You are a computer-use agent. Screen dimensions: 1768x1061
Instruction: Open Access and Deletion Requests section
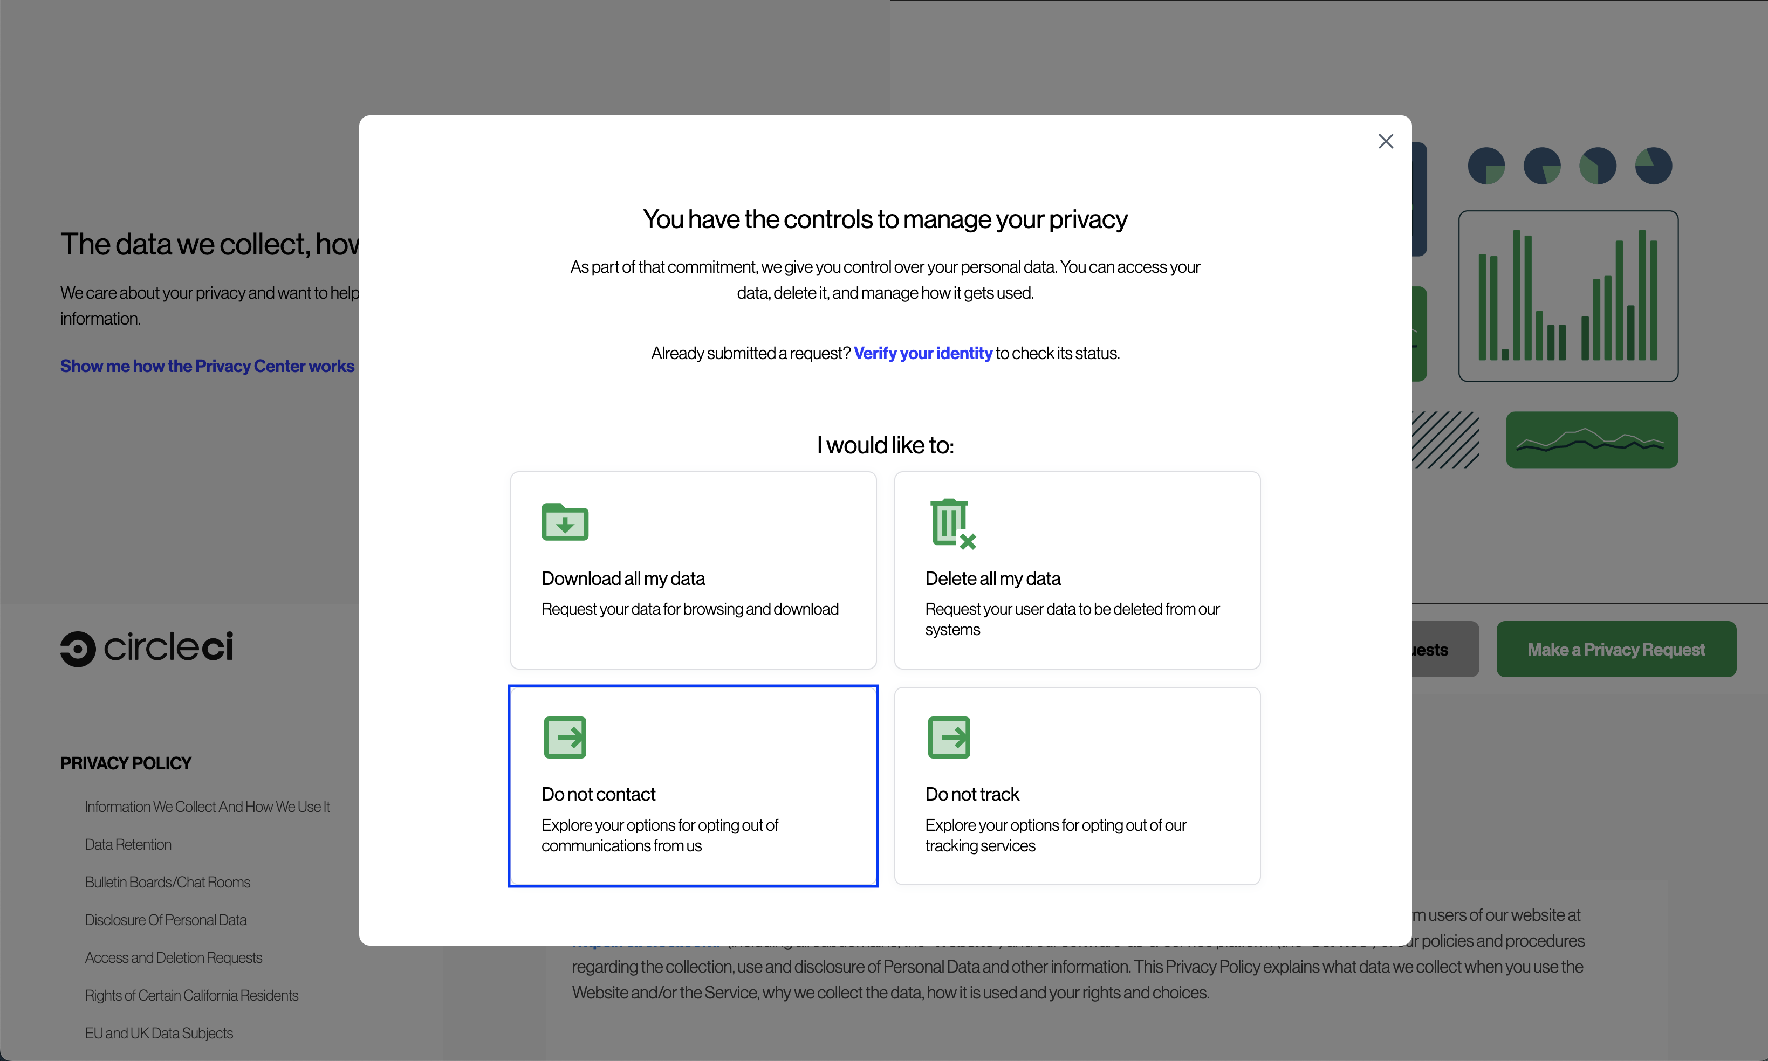[x=173, y=958]
